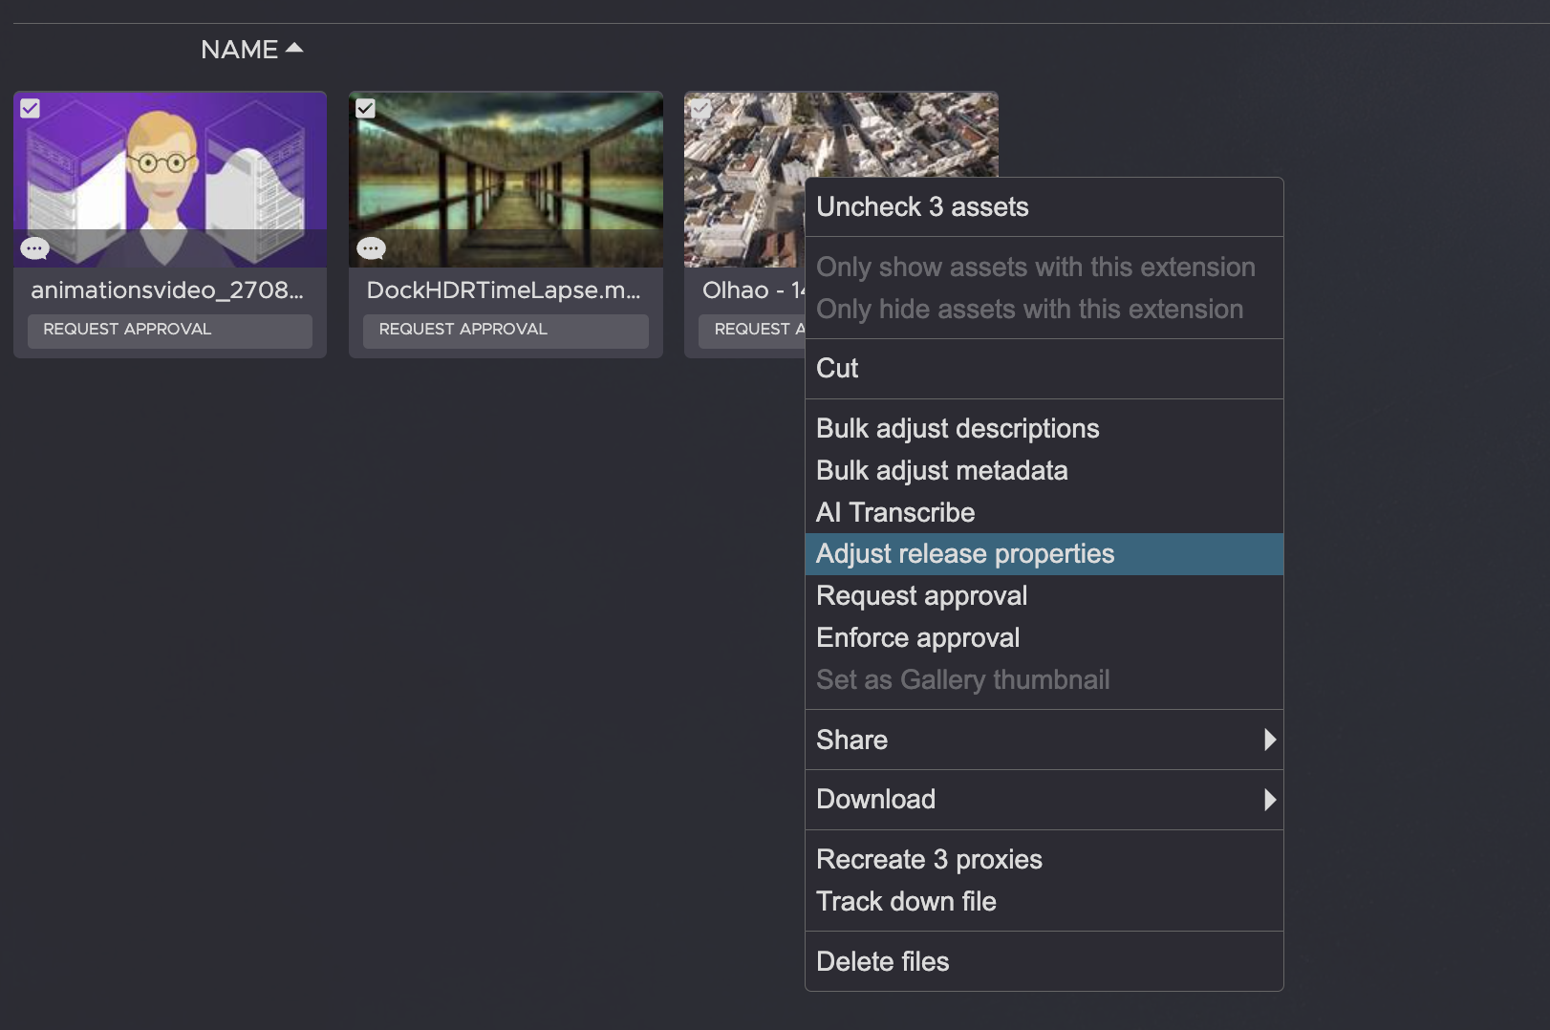Viewport: 1550px width, 1030px height.
Task: Sort assets by NAME column header
Action: click(x=239, y=50)
